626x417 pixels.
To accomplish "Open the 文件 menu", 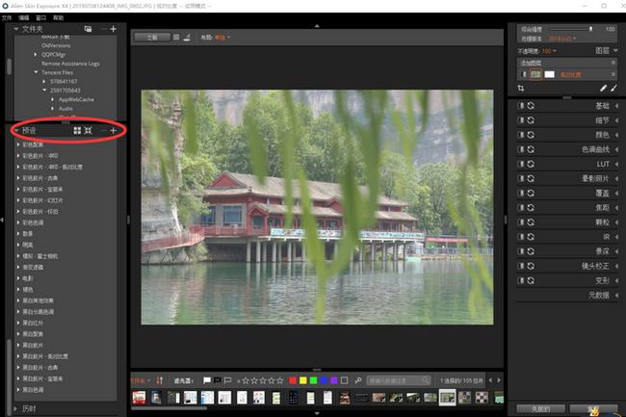I will [x=7, y=17].
